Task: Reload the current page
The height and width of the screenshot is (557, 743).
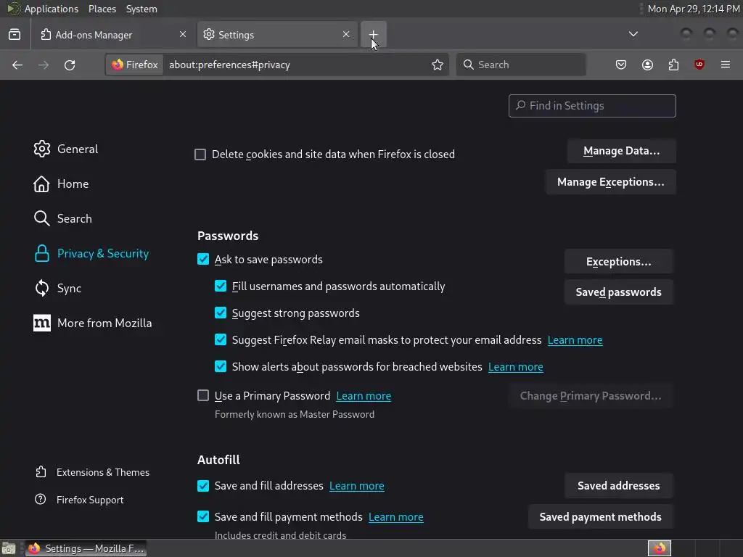Action: 70,65
